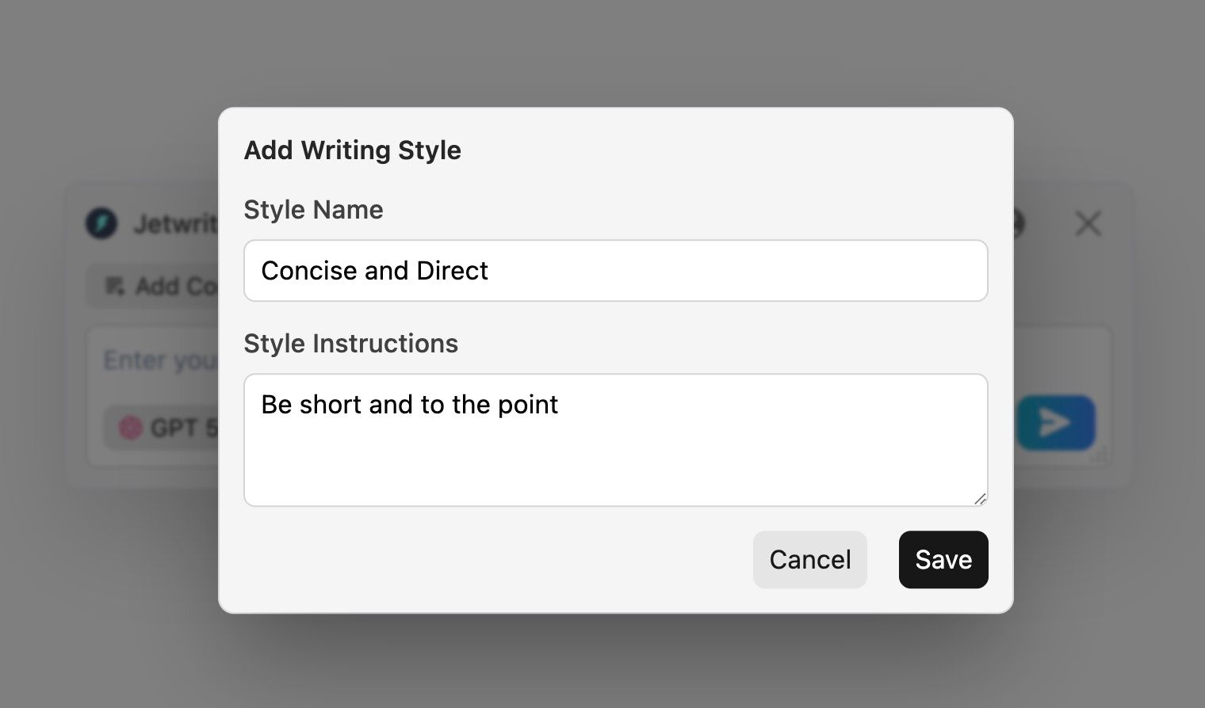Click the 'Style Name' field label
The height and width of the screenshot is (708, 1205).
[313, 209]
